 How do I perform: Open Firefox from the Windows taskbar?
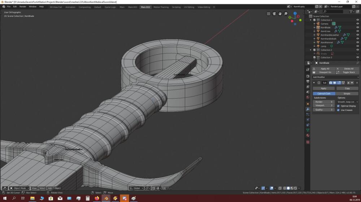pyautogui.click(x=97, y=198)
